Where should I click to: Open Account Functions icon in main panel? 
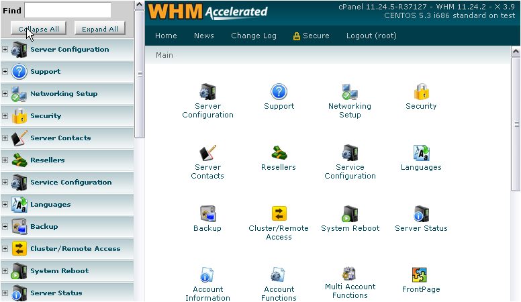277,274
